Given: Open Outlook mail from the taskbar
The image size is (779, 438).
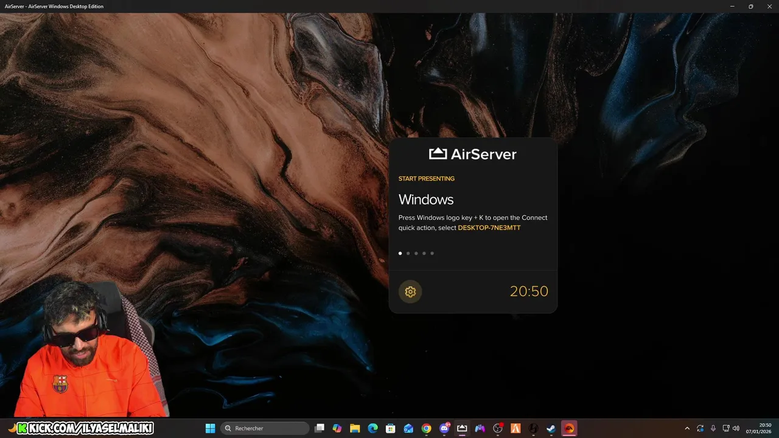Looking at the screenshot, I should click(408, 428).
